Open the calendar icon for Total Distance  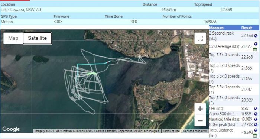[x=255, y=136]
